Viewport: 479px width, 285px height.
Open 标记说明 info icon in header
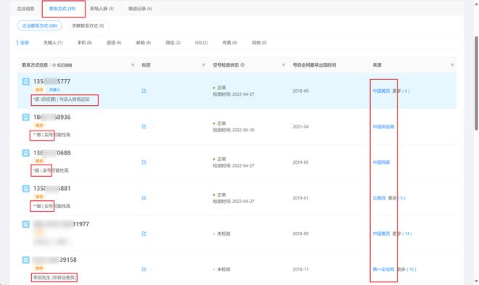[x=54, y=65]
